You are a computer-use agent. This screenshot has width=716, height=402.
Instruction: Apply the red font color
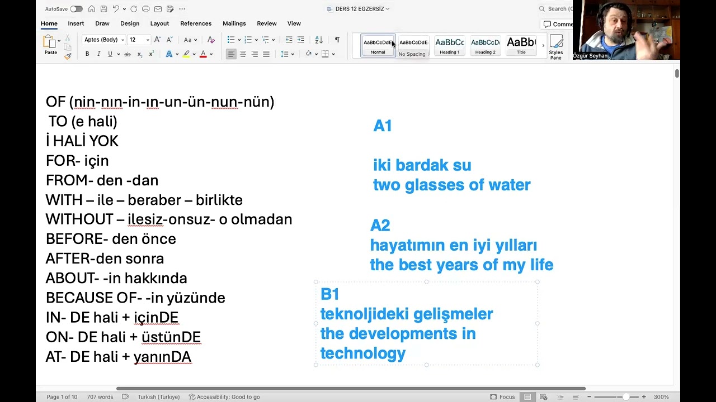coord(203,54)
